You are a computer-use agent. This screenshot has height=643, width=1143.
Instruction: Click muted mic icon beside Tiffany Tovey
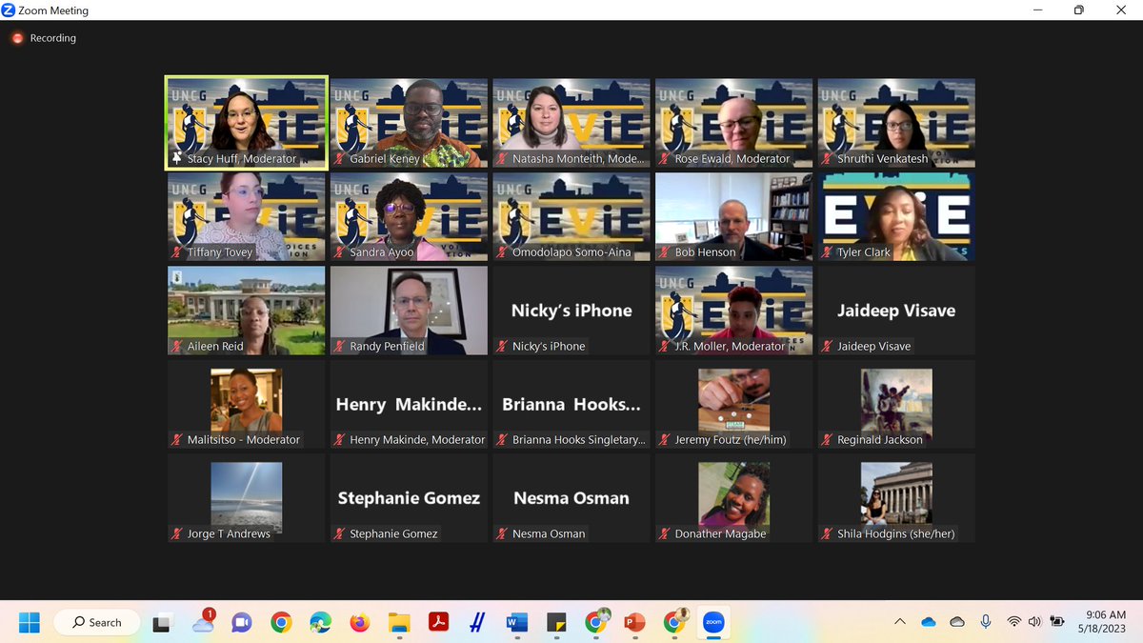pyautogui.click(x=177, y=252)
